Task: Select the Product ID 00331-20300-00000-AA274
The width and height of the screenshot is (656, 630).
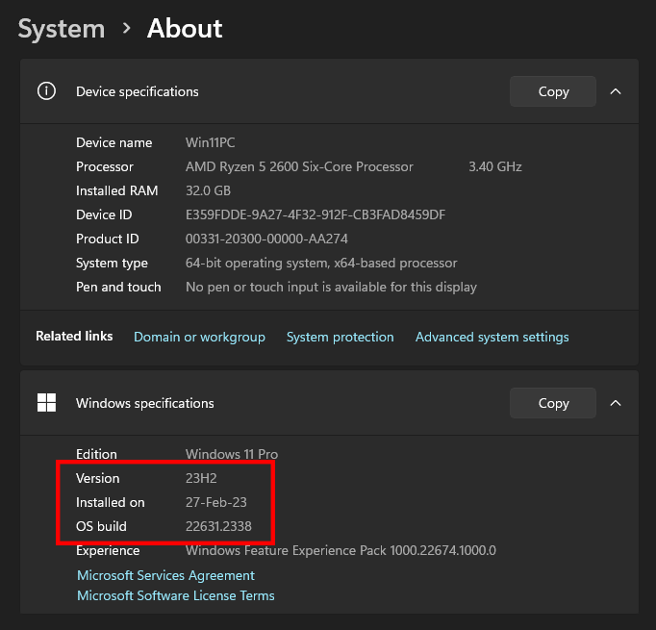Action: tap(266, 239)
